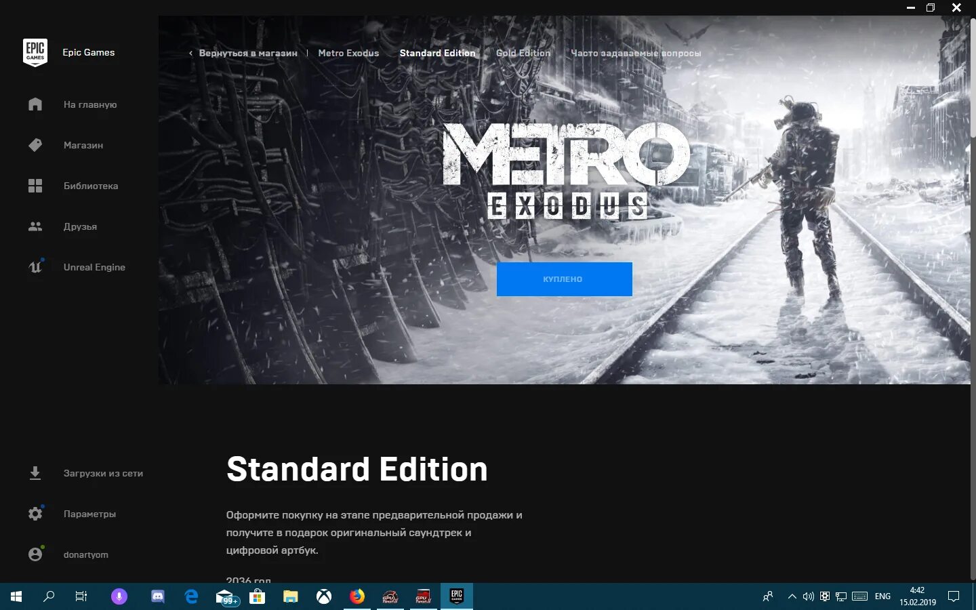Open Microsoft Edge from taskbar
The height and width of the screenshot is (610, 976).
(x=191, y=596)
